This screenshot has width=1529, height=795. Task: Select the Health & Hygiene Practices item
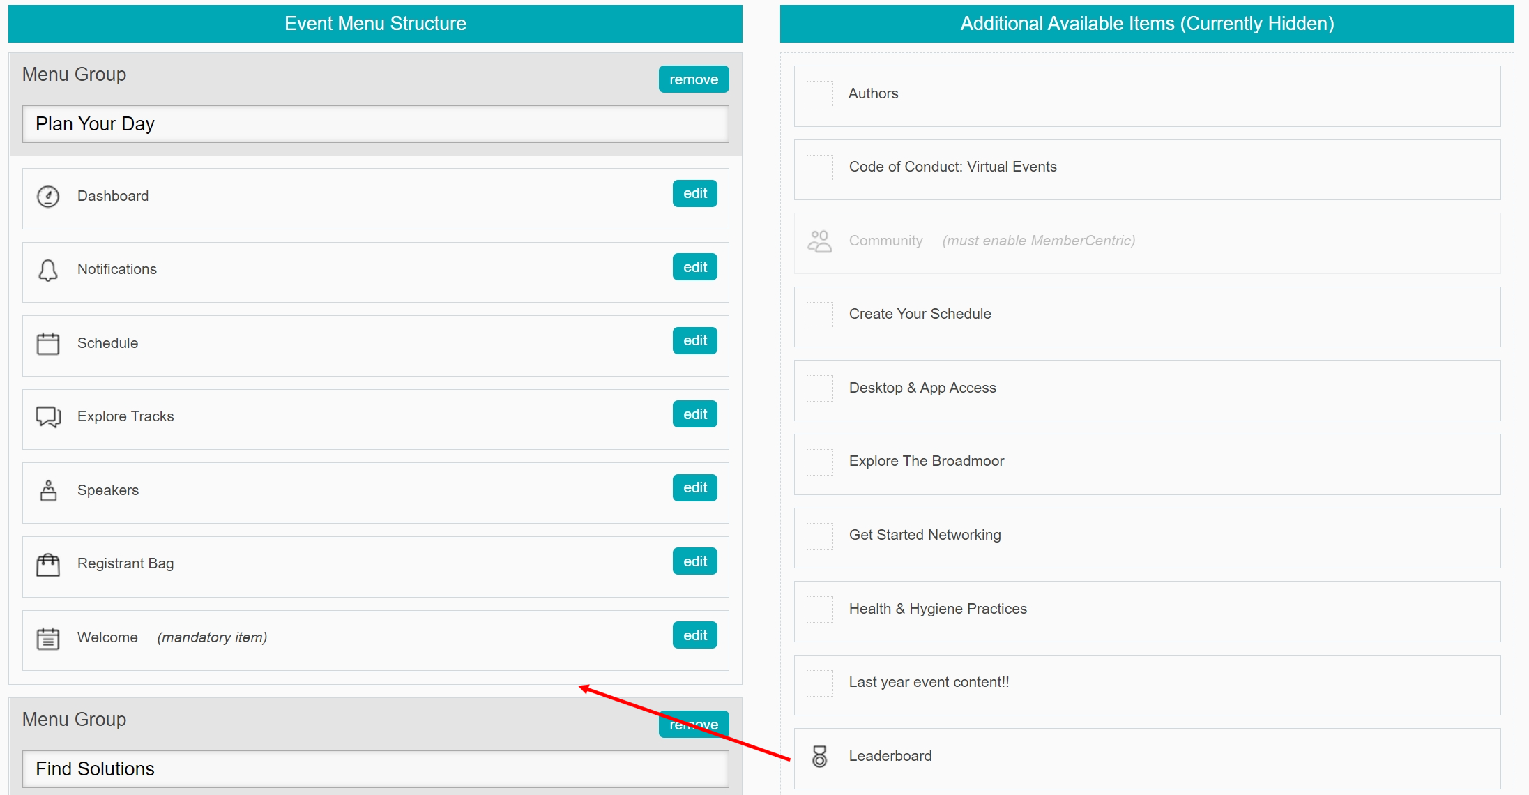tap(938, 609)
